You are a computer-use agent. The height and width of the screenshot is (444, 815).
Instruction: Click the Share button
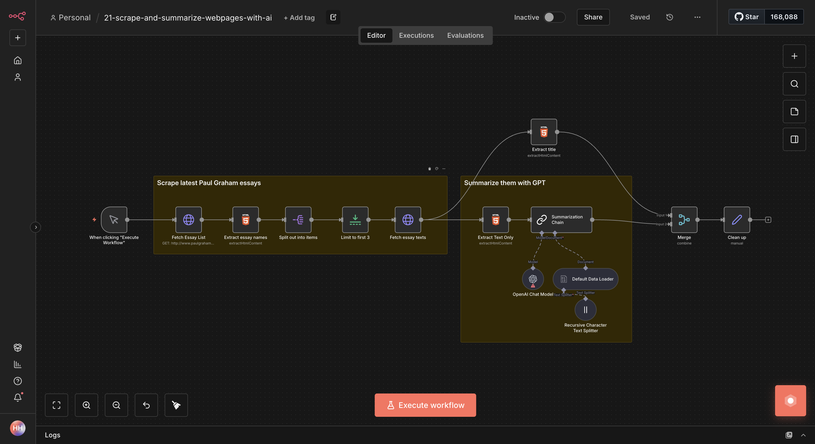click(x=593, y=17)
